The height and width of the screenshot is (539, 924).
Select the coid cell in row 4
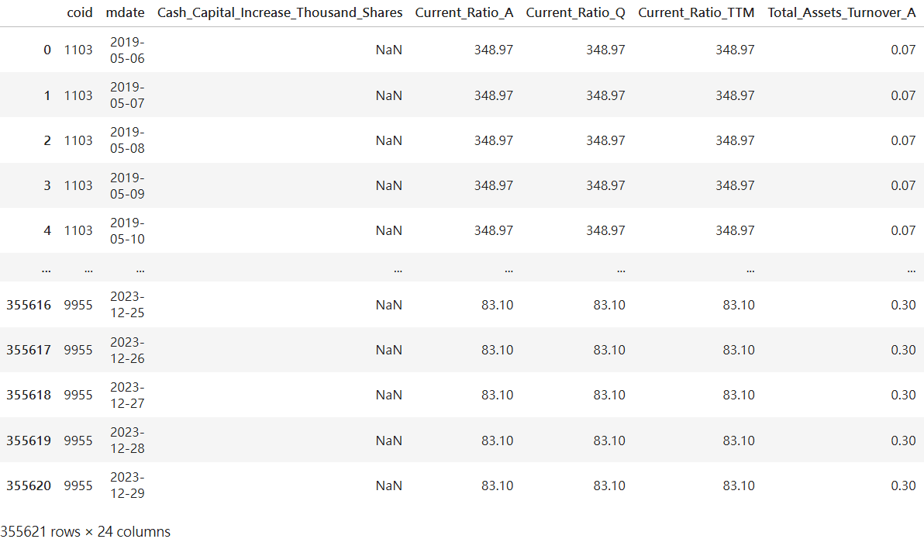(x=78, y=230)
